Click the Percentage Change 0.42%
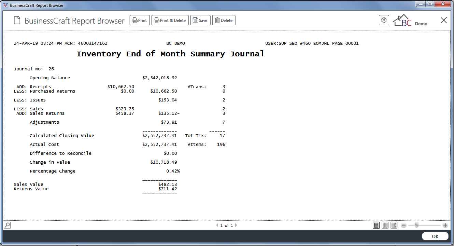 [x=173, y=171]
